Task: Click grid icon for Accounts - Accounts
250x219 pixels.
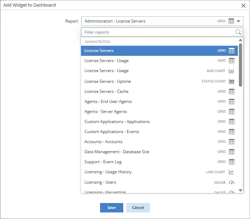Action: [x=232, y=142]
